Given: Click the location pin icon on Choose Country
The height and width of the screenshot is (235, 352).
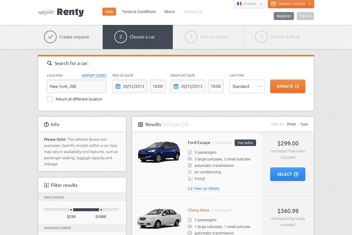Looking at the screenshot, I should tap(273, 4).
